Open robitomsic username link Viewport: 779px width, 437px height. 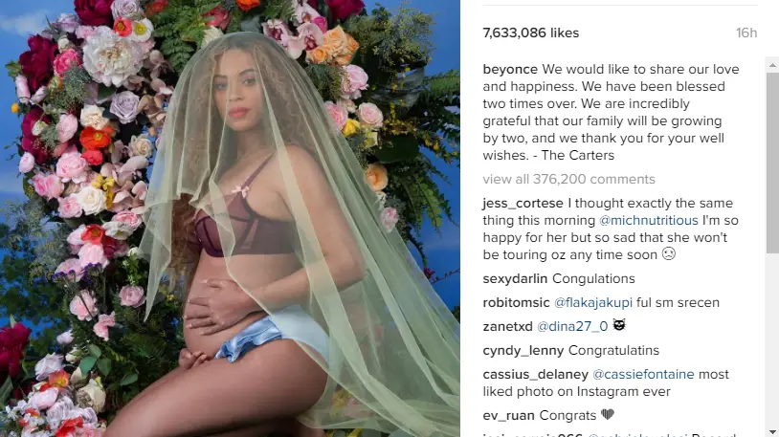[x=516, y=303]
